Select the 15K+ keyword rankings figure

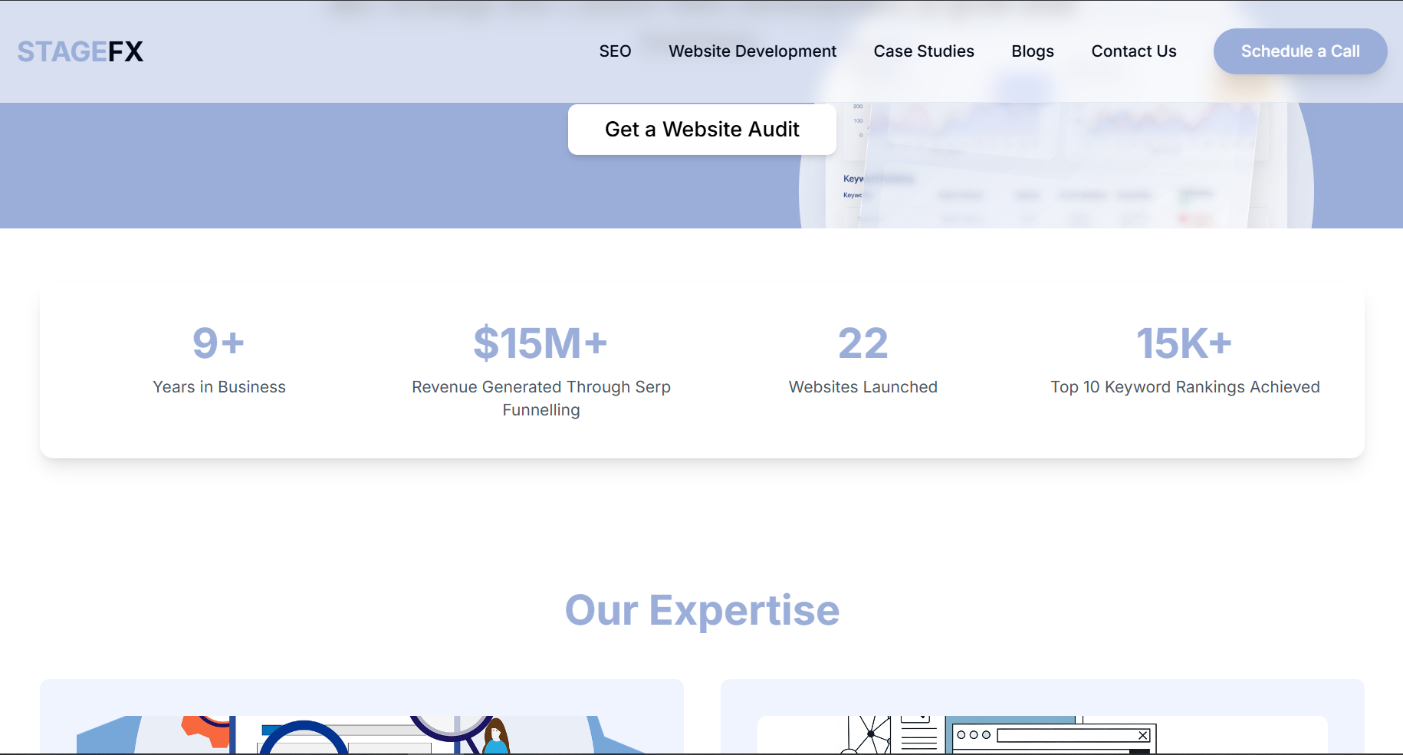click(1184, 343)
